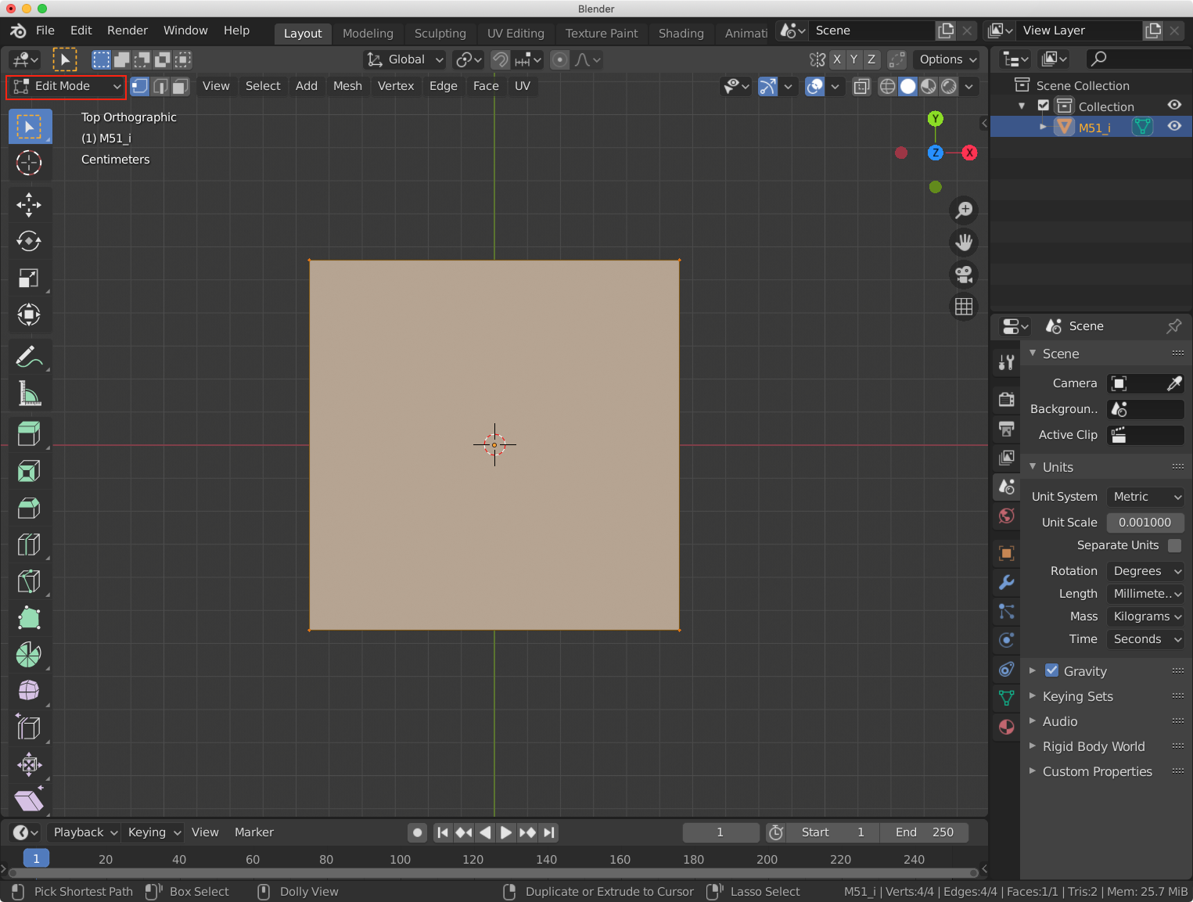Select the Annotate tool
This screenshot has height=902, width=1193.
29,357
